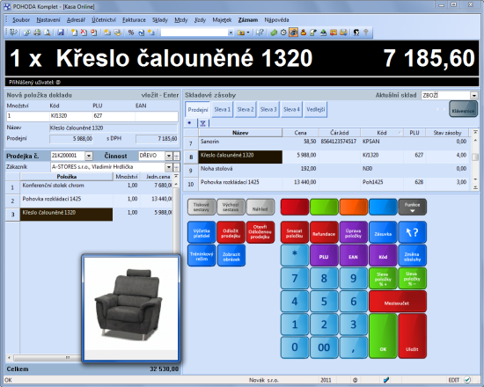
Task: Click the Název column header in stock table
Action: (x=240, y=133)
